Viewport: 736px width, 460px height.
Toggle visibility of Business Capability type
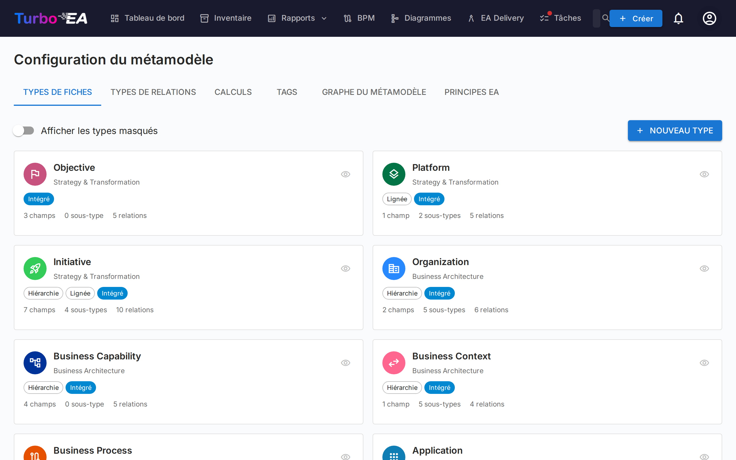(x=346, y=363)
